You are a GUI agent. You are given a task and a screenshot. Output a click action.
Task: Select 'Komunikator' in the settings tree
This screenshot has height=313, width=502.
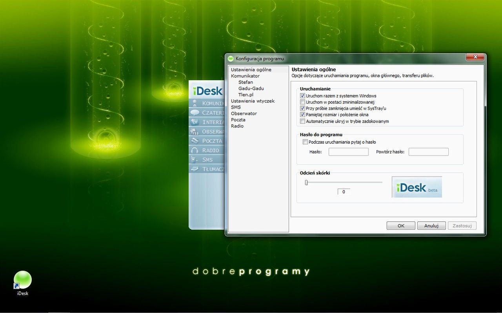tap(245, 76)
